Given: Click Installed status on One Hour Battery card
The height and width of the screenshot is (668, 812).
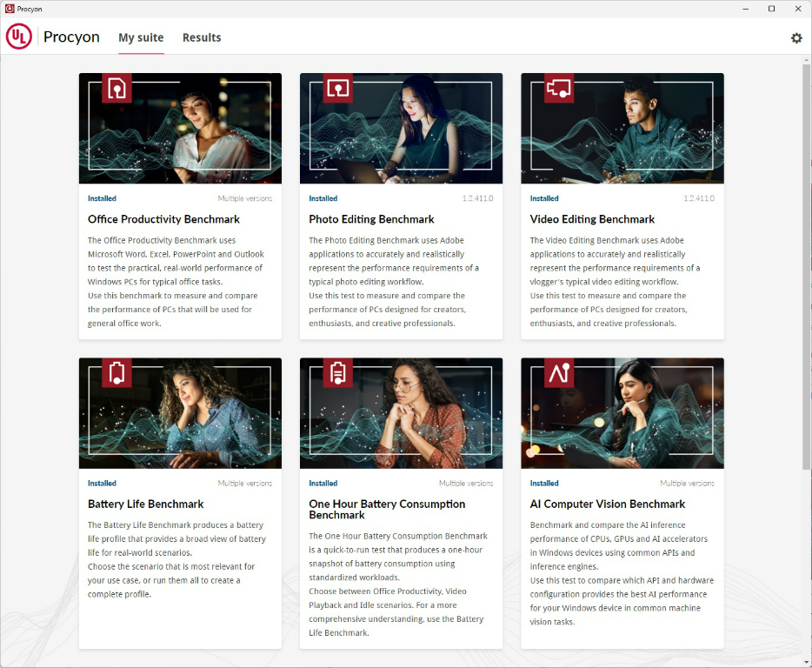Looking at the screenshot, I should pyautogui.click(x=323, y=483).
